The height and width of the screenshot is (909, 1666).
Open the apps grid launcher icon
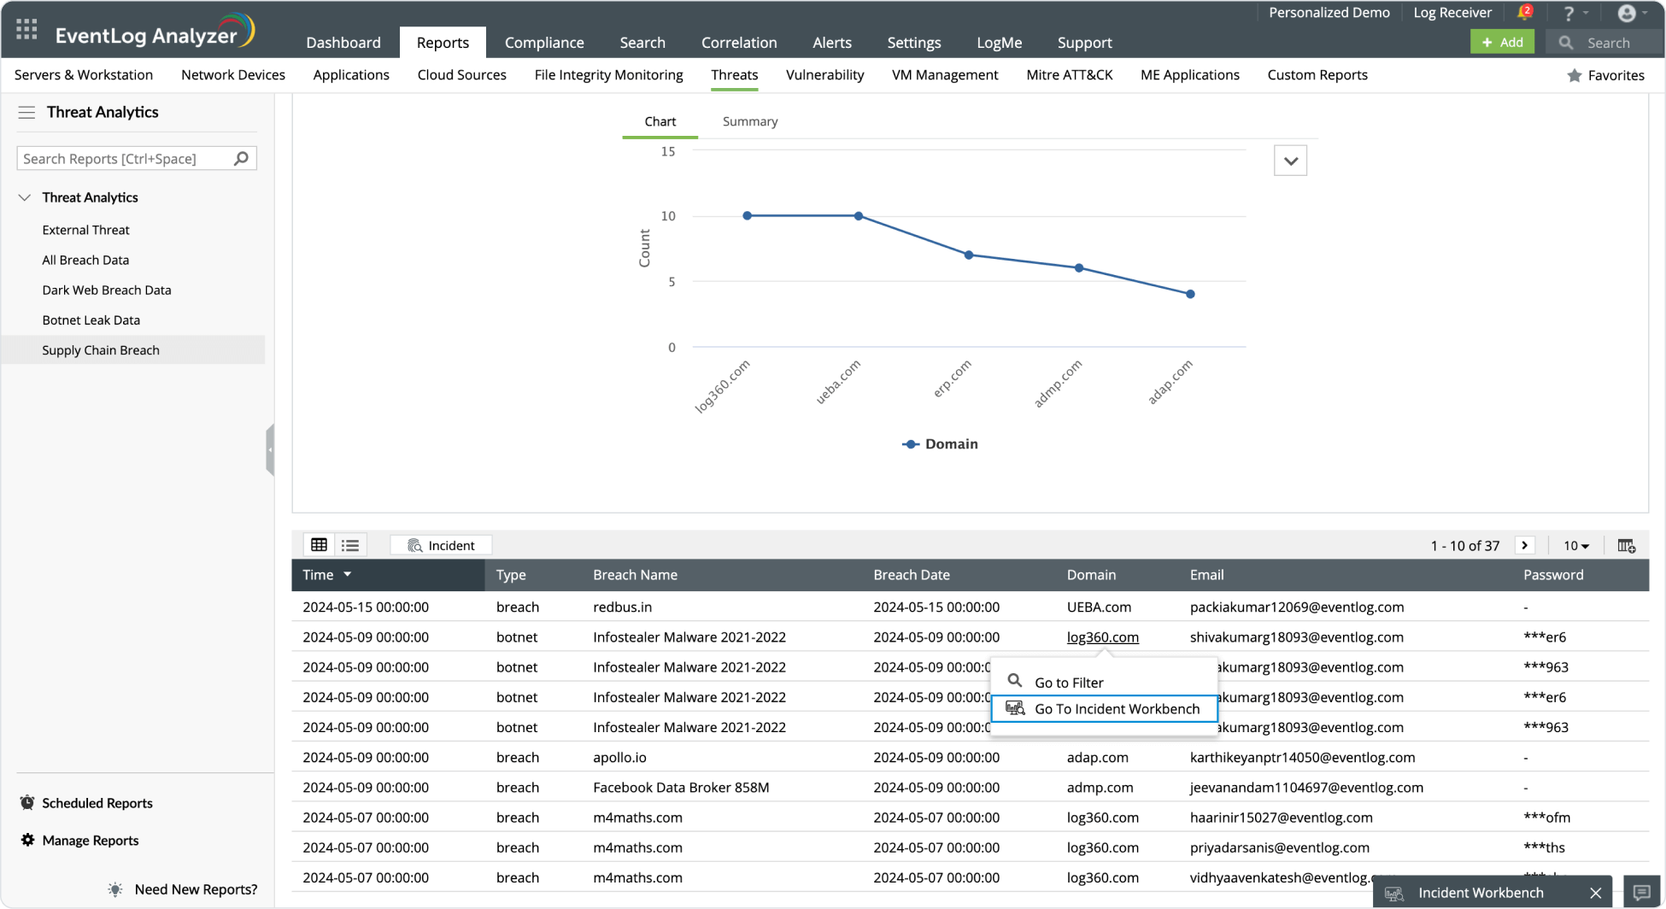coord(26,30)
